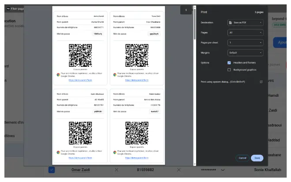Screen dimensions: 291x182
Task: Click parent name 'Ali Khelifi' in preview
Action: [x=99, y=99]
